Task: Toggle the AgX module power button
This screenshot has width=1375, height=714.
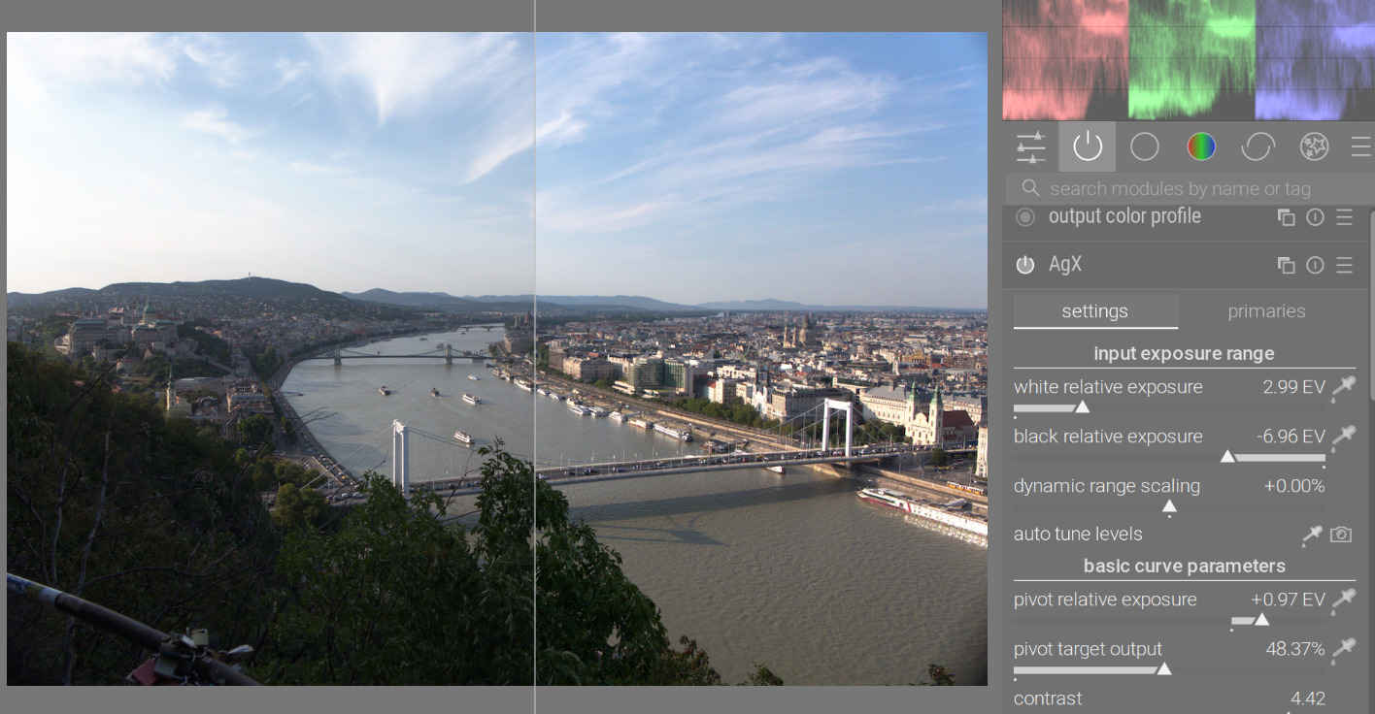Action: (x=1025, y=265)
